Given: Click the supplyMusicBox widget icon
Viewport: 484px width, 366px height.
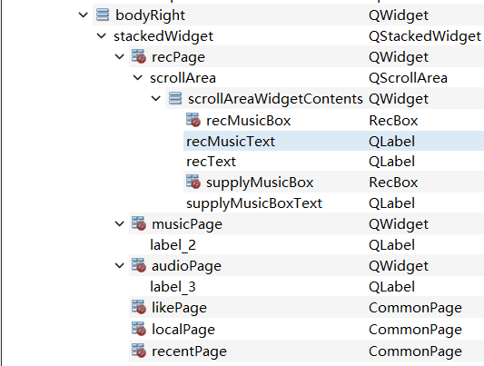Looking at the screenshot, I should 193,182.
